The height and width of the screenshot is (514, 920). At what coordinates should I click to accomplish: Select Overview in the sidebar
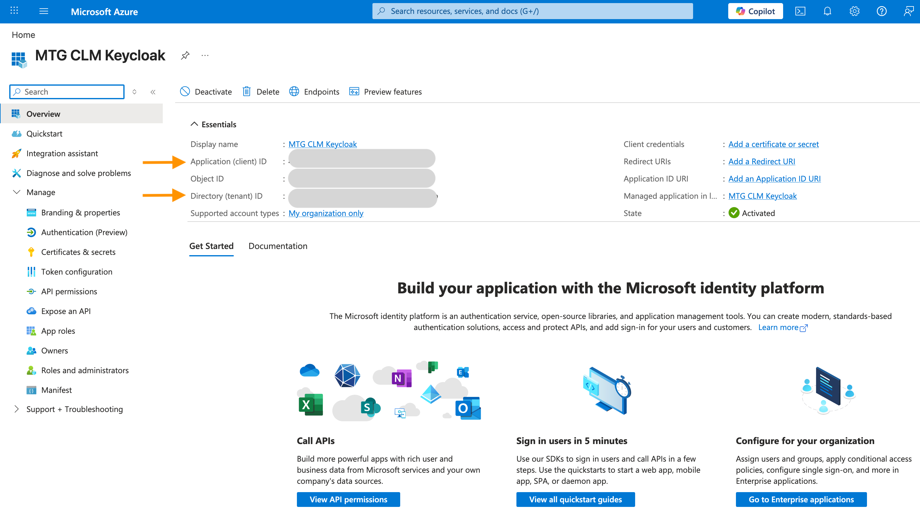[x=81, y=114]
